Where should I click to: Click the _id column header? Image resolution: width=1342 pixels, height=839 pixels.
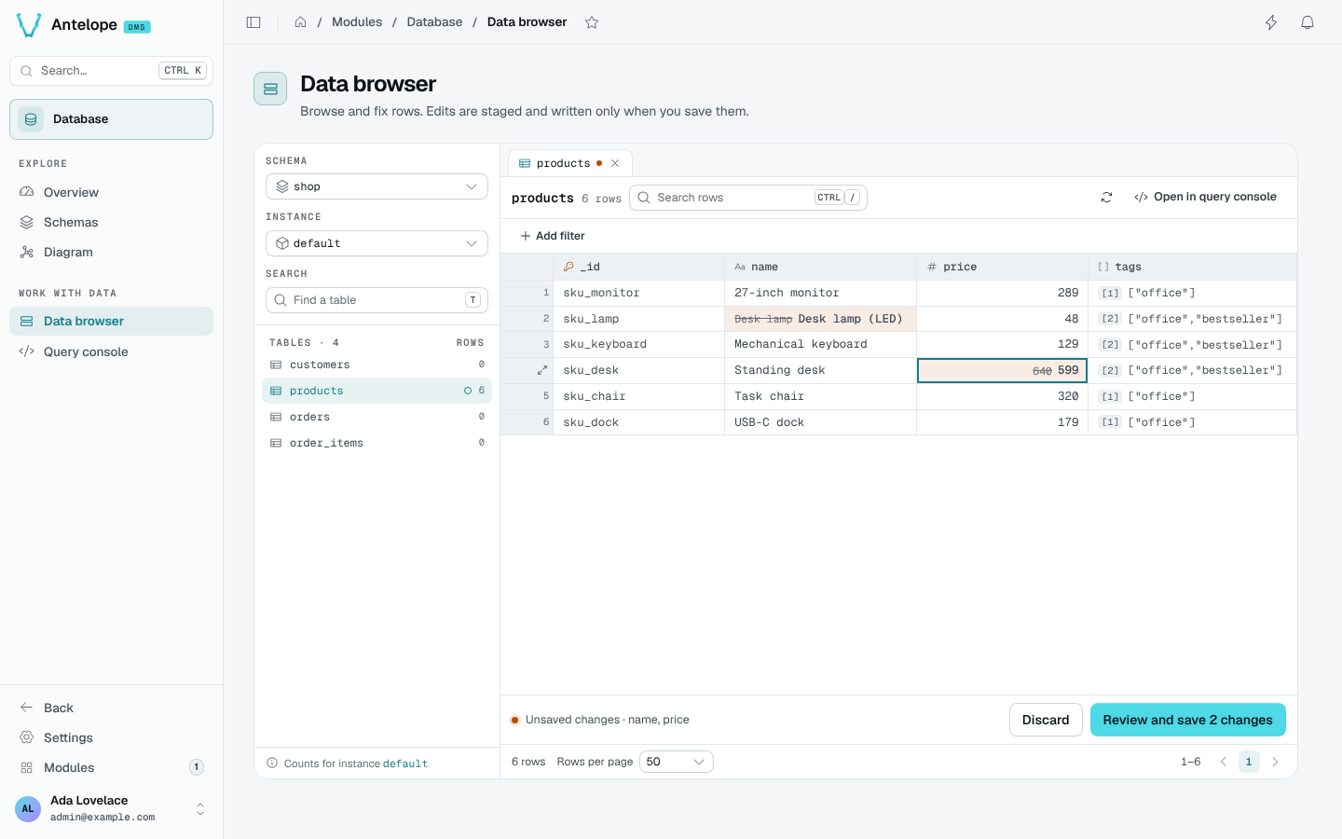[638, 267]
